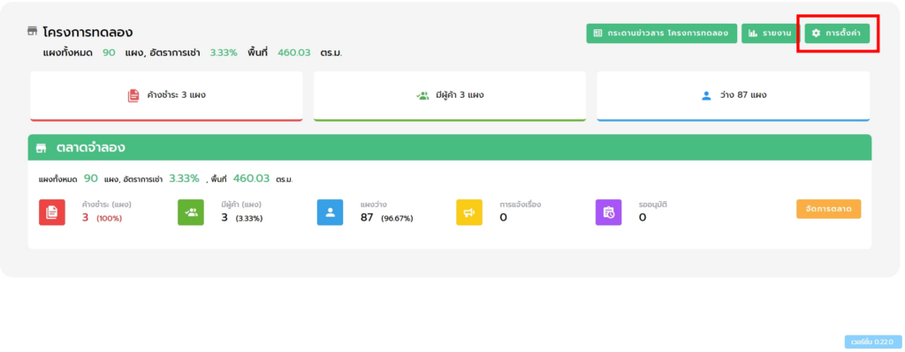The height and width of the screenshot is (352, 905).
Task: Click the จัดการตลาด manage market button
Action: point(828,208)
